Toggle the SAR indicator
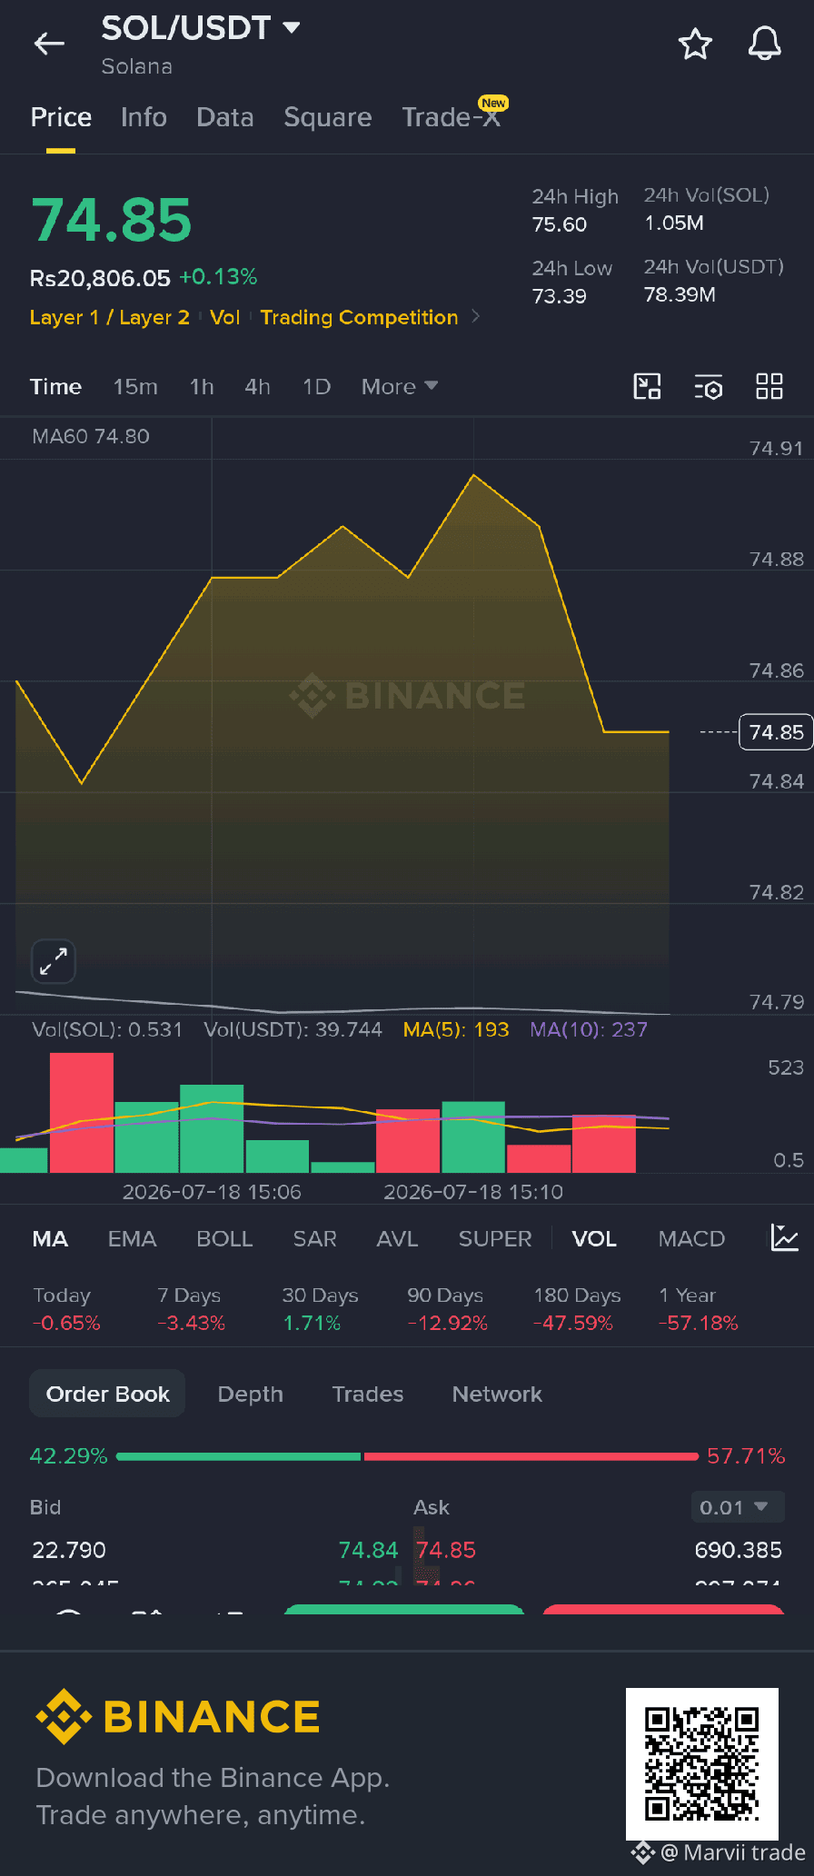This screenshot has height=1876, width=814. click(314, 1238)
